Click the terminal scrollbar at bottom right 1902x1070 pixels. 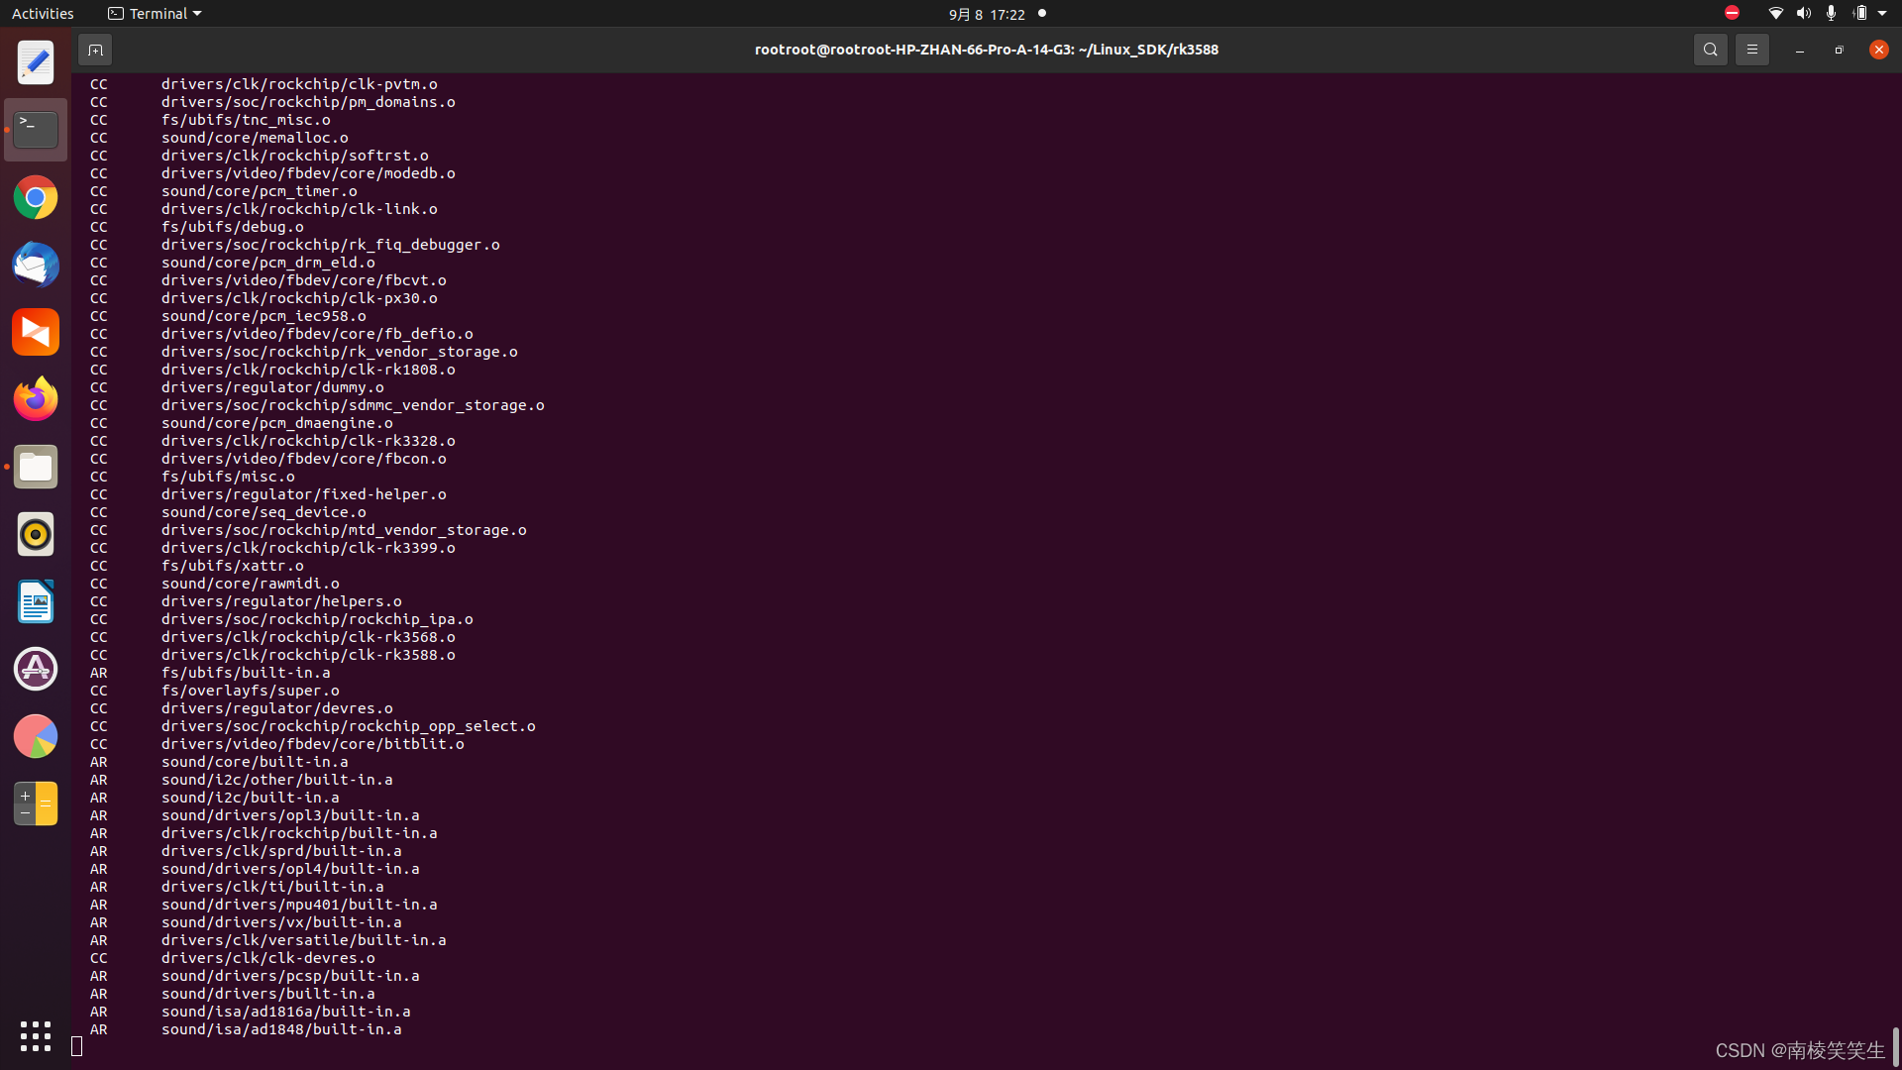1895,1045
